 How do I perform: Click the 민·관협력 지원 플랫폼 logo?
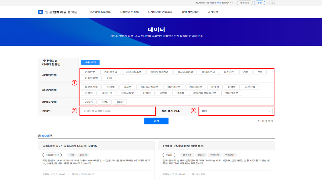click(57, 12)
